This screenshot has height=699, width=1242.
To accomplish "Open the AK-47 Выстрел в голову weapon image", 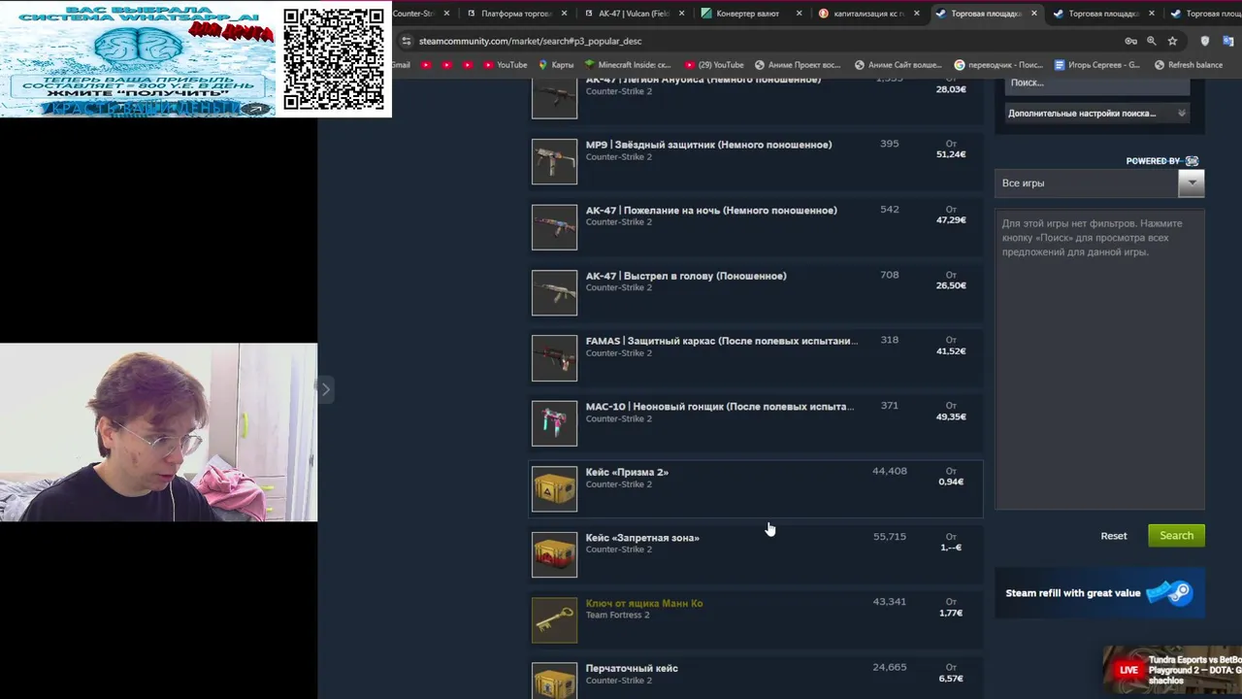I will (554, 292).
